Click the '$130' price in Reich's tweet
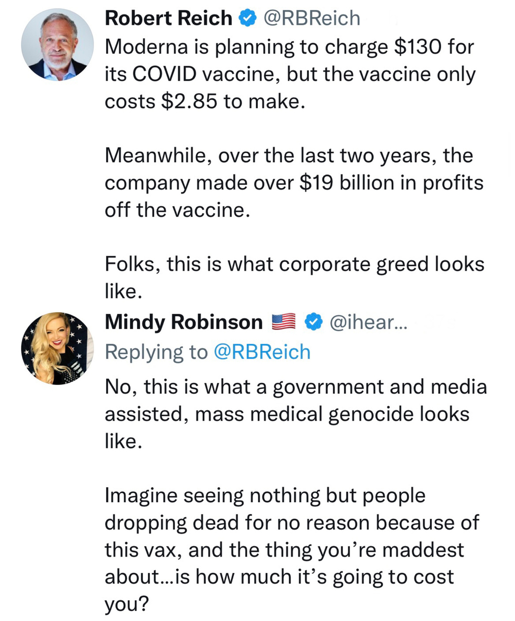 click(418, 48)
